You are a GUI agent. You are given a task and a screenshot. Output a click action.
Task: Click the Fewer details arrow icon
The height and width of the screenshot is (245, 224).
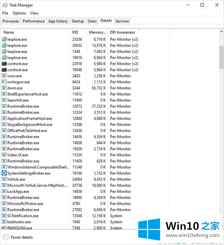[6, 237]
